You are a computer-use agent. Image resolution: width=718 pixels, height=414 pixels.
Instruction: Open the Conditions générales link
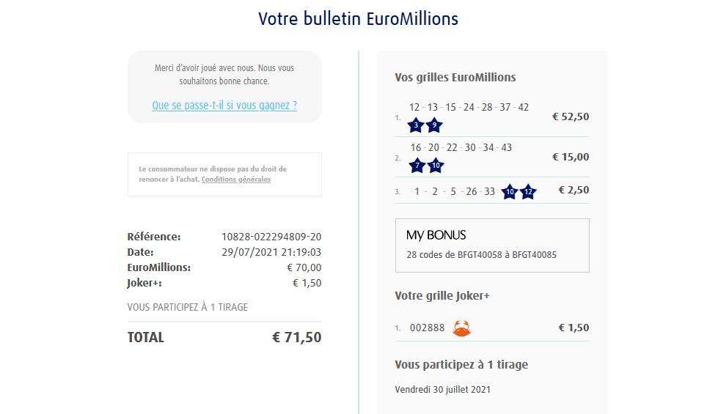tap(235, 180)
